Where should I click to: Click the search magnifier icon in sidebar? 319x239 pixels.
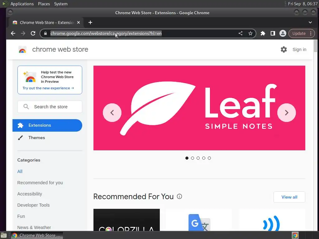[26, 106]
